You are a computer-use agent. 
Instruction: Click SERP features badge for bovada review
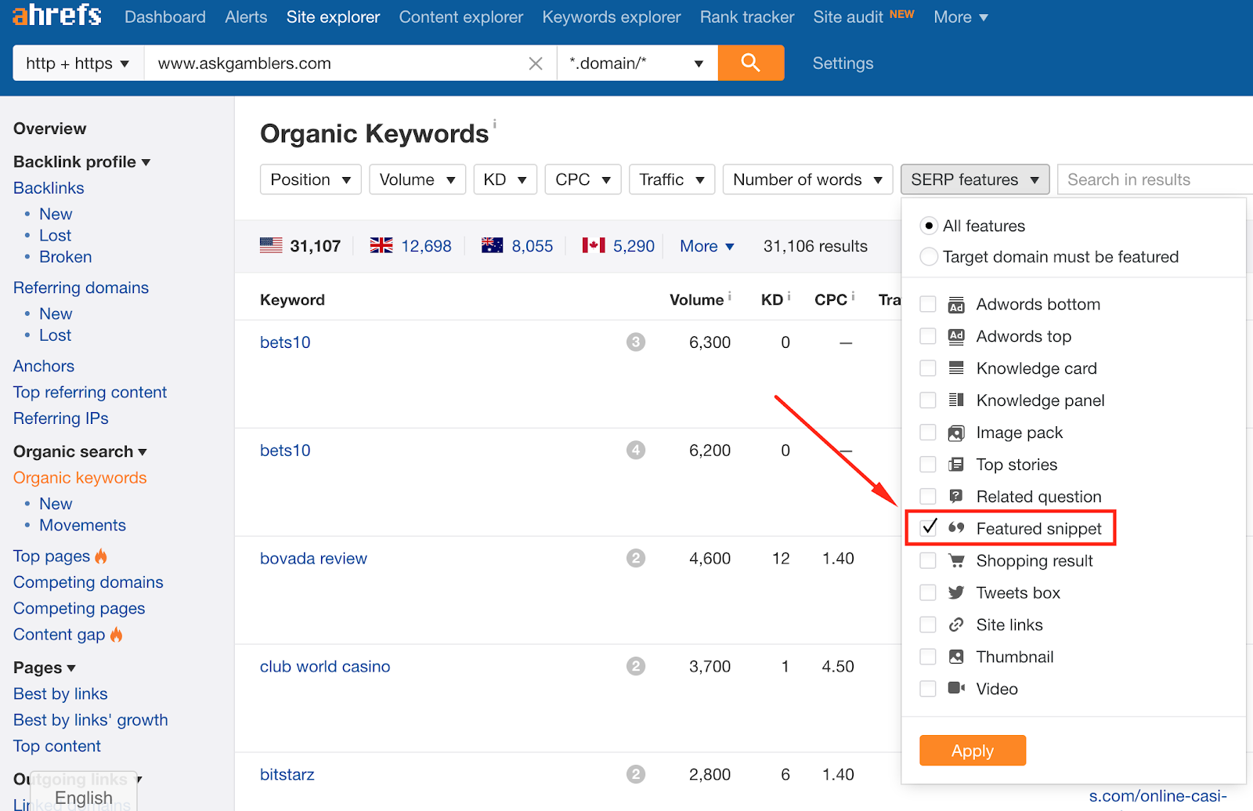pyautogui.click(x=636, y=558)
